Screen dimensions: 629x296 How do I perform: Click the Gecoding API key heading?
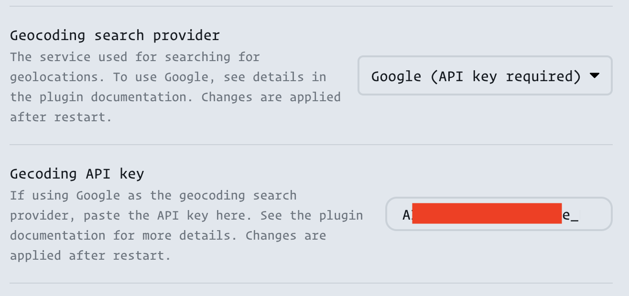pos(77,174)
